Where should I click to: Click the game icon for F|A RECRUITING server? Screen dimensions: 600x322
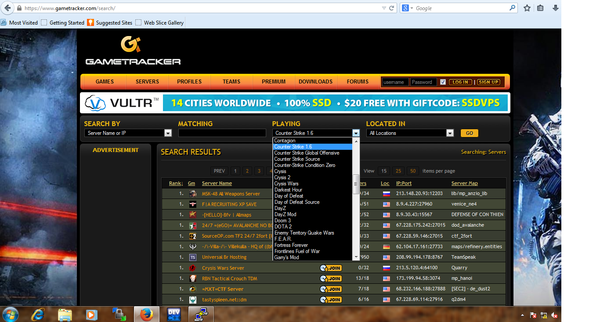192,204
